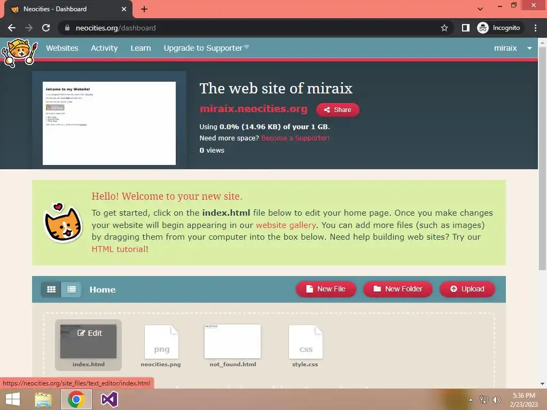Click the site preview screenshot thumbnail
Viewport: 547px width, 410px height.
coord(109,123)
